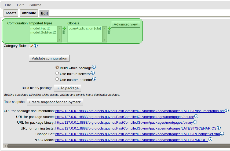230x151 pixels.
Task: Switch to the Attribute tab
Action: click(29, 13)
